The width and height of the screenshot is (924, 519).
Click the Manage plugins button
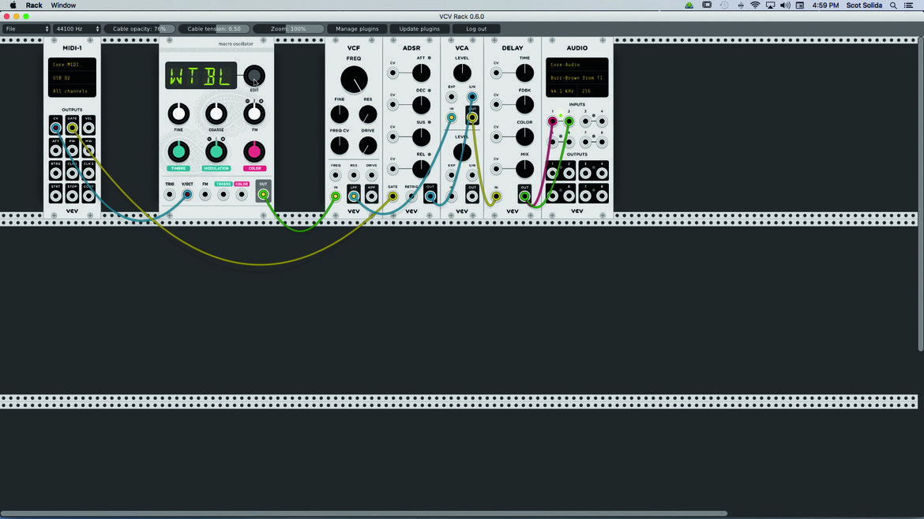[357, 29]
